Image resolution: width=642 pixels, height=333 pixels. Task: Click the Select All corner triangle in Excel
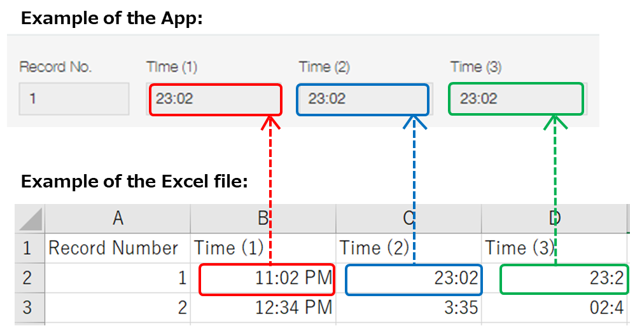pos(30,219)
